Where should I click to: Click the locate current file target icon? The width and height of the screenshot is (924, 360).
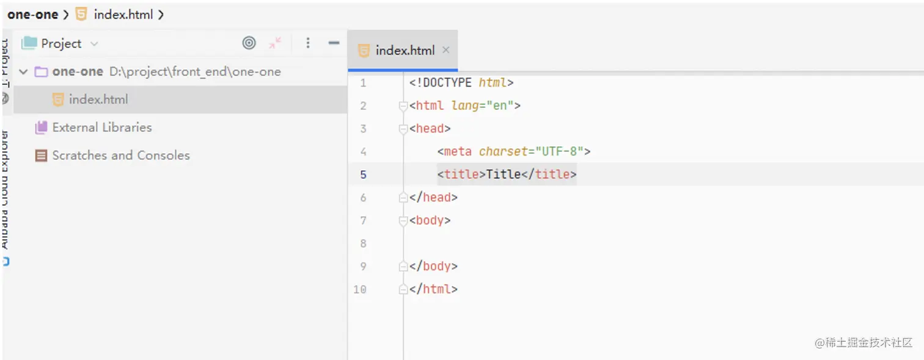coord(249,43)
